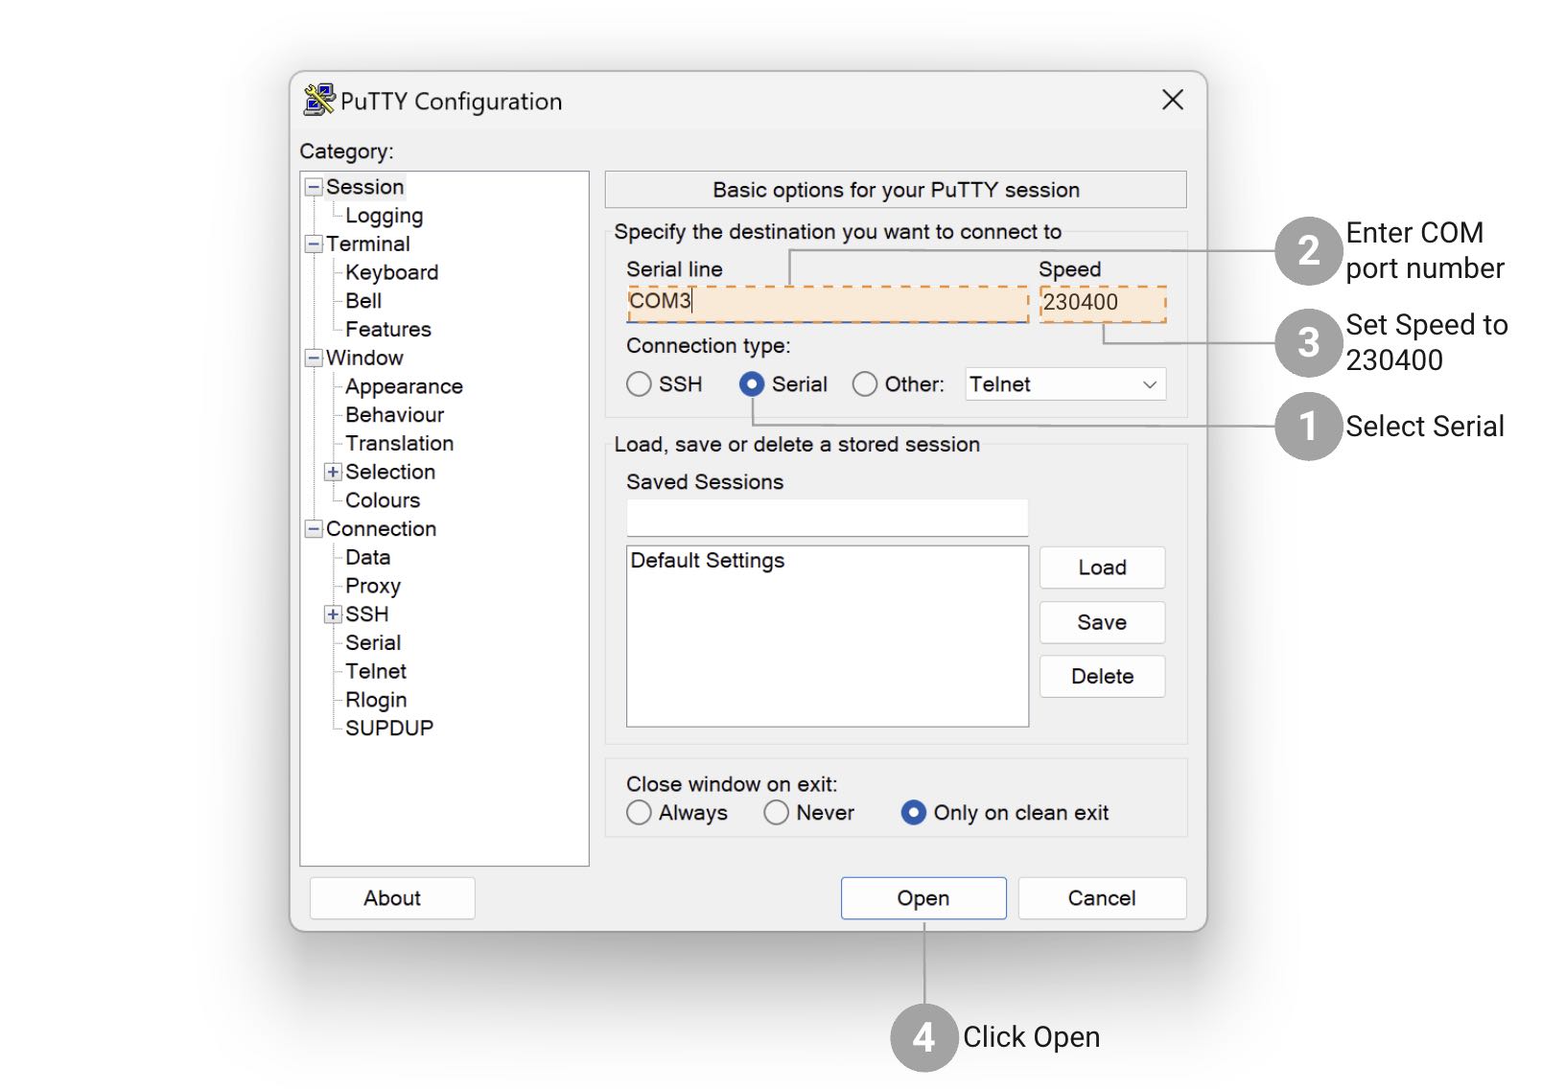The height and width of the screenshot is (1089, 1542).
Task: Select the Other connection type radio button
Action: click(x=865, y=384)
